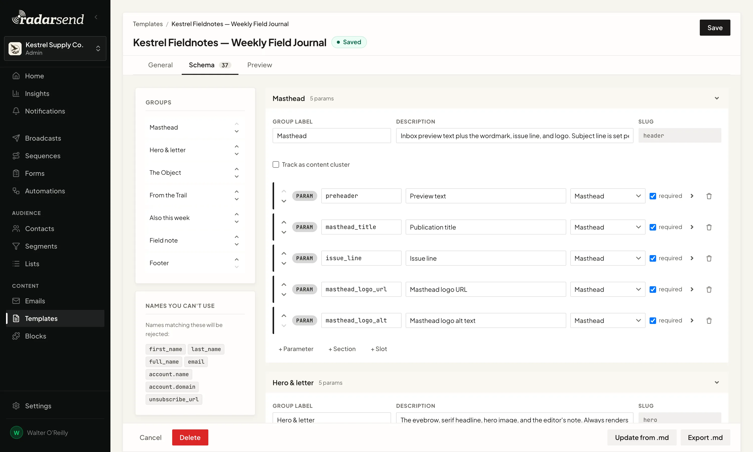Open Segments with the funnel icon
The image size is (753, 452).
(x=16, y=246)
